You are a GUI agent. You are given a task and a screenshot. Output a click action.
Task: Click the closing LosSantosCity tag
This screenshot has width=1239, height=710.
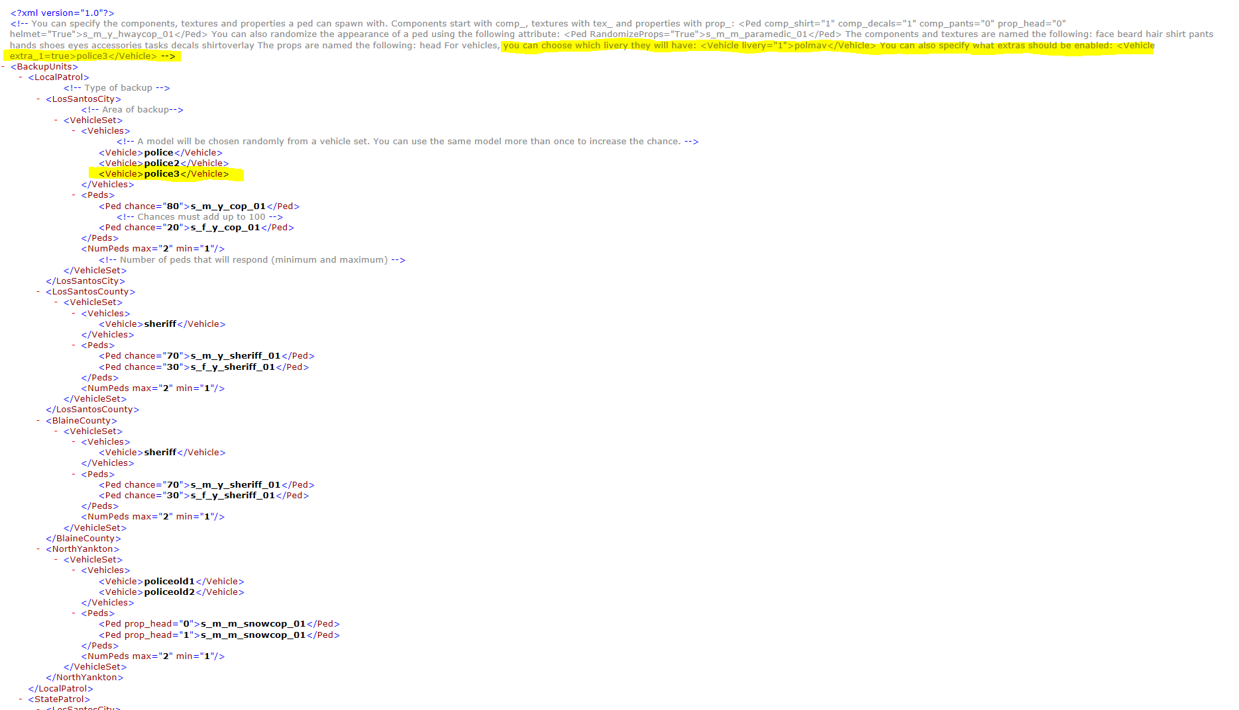tap(85, 281)
